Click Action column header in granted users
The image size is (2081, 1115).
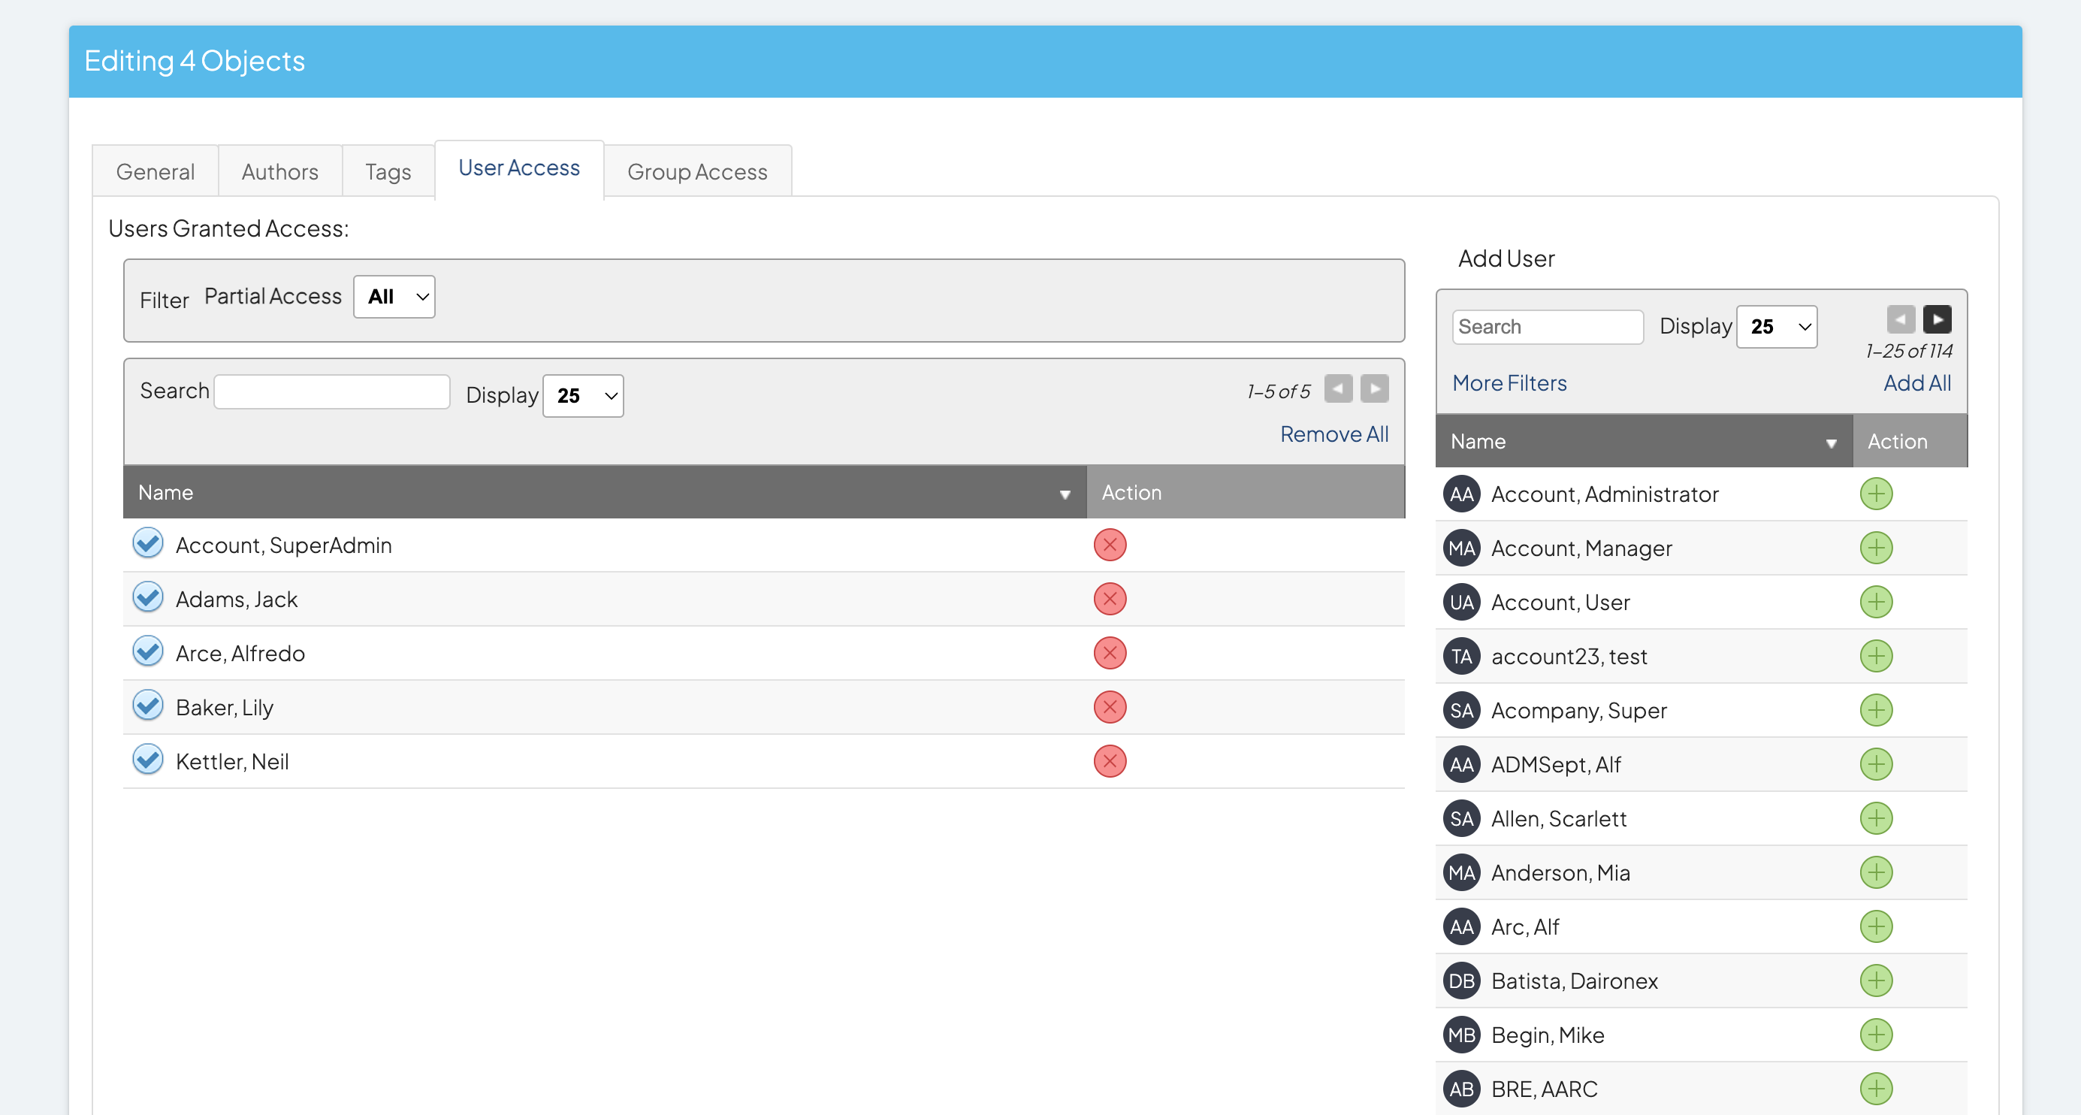pos(1246,492)
